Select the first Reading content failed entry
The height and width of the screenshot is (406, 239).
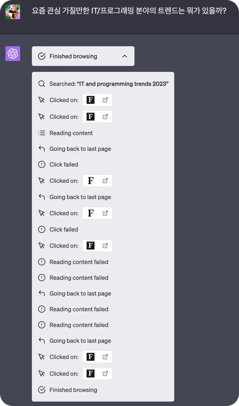click(79, 262)
